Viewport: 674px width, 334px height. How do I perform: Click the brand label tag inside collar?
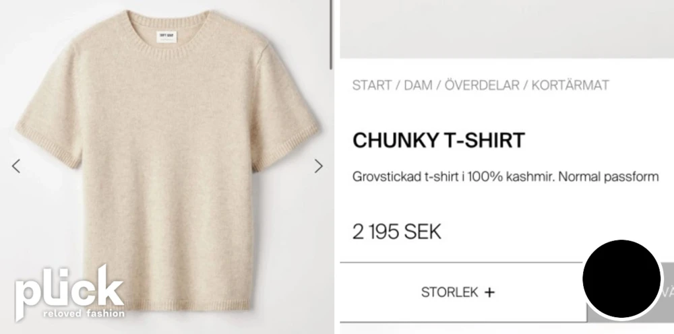click(166, 36)
